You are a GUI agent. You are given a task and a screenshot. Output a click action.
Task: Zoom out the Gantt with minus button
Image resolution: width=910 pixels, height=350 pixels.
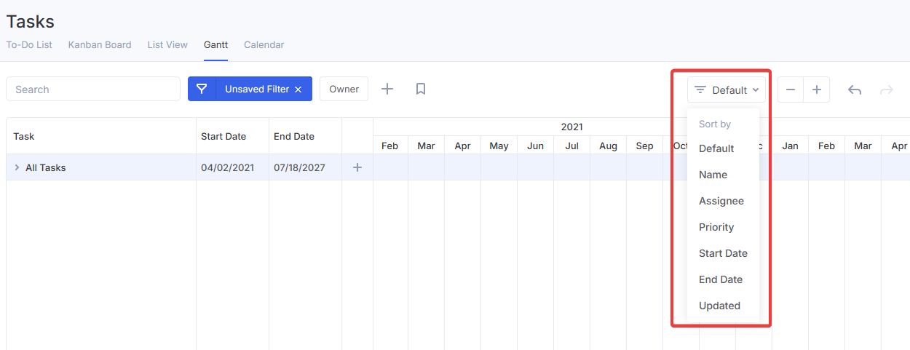791,90
